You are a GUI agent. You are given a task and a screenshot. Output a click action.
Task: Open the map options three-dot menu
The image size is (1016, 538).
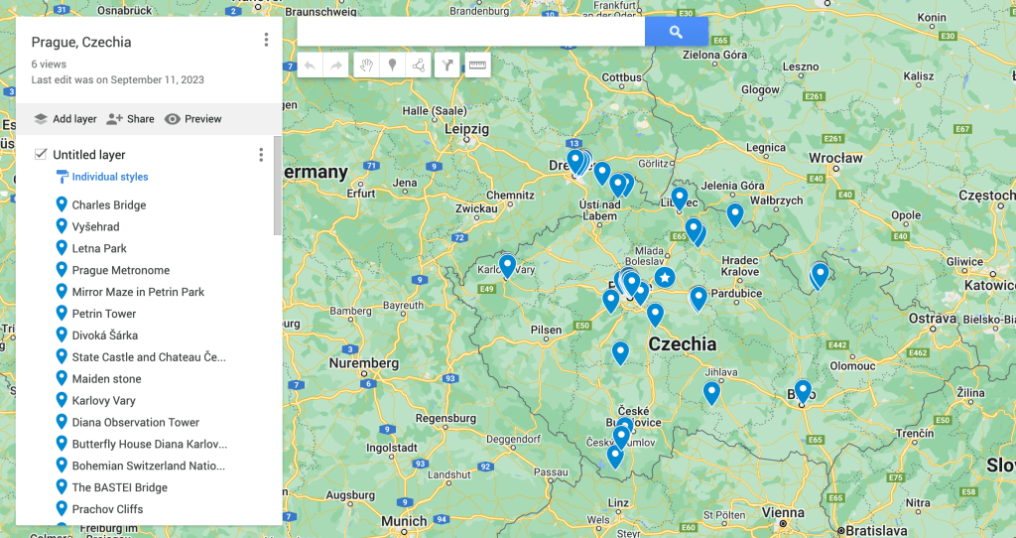point(266,40)
